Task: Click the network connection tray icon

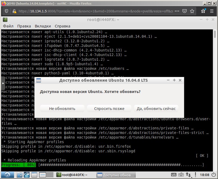Action: click(x=188, y=175)
